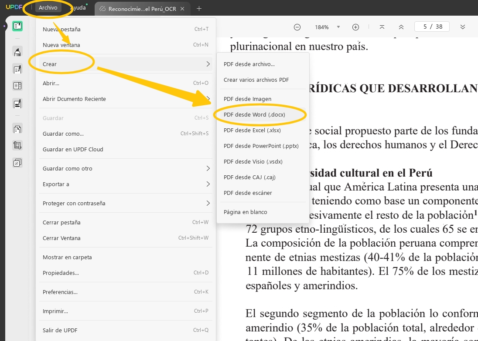Go to the previous page
The width and height of the screenshot is (478, 341).
pos(401,27)
